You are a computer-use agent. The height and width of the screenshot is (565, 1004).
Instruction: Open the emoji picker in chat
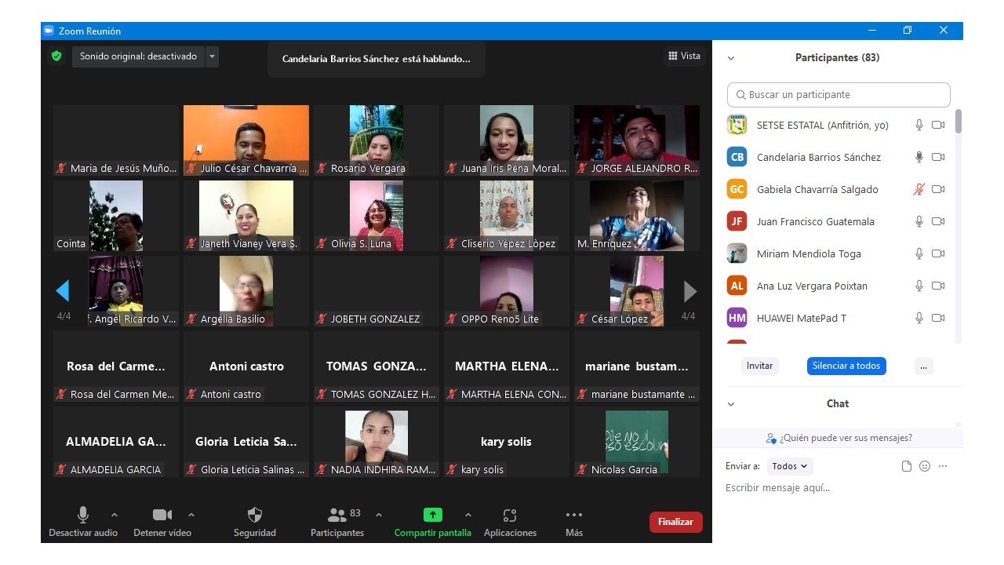tap(925, 466)
